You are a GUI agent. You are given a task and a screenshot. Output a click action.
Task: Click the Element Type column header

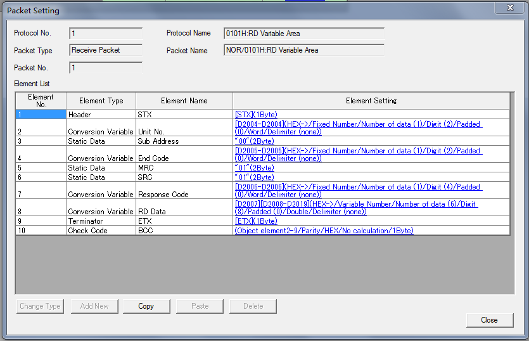click(101, 101)
